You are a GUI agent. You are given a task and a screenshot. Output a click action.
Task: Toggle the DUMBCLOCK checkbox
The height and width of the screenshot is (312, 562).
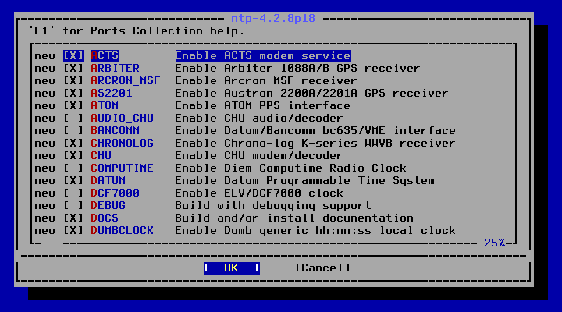pos(73,231)
